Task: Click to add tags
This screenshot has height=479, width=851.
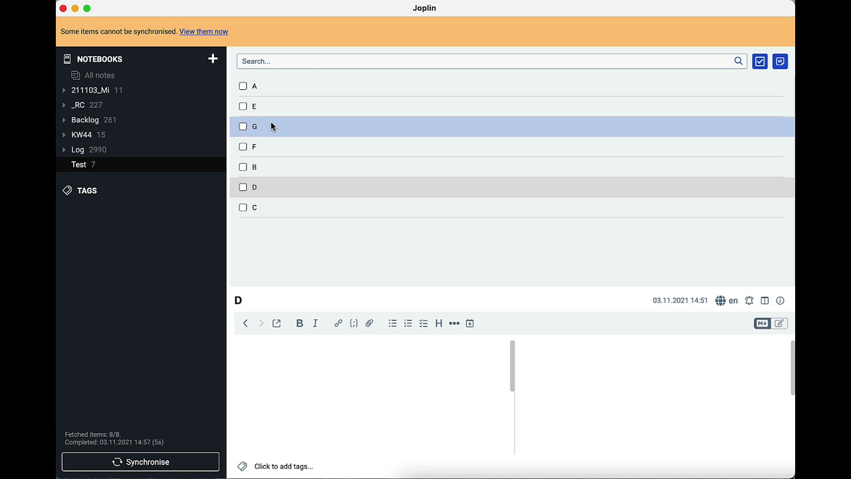Action: point(283,466)
